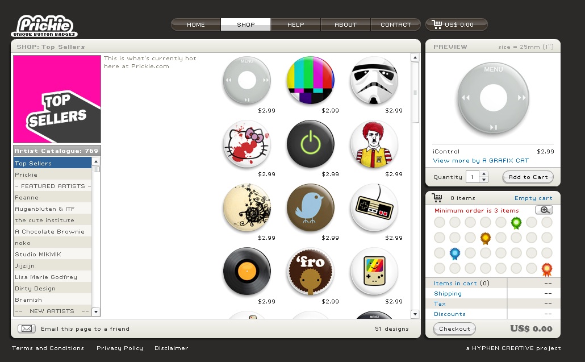Open Privacy Policy link
This screenshot has width=585, height=362.
click(x=120, y=348)
